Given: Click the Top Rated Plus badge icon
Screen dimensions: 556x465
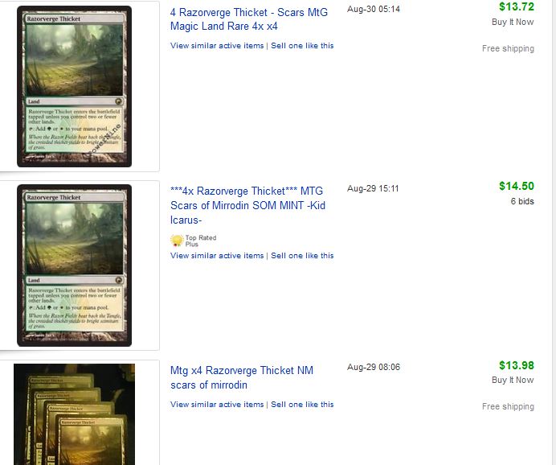Looking at the screenshot, I should [177, 241].
